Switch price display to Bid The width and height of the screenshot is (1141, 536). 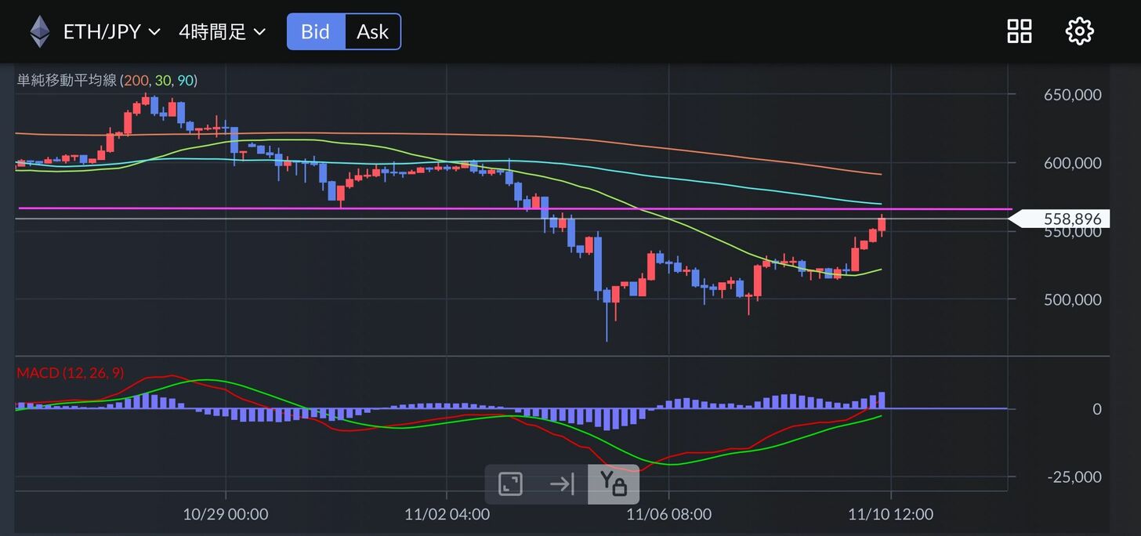click(x=315, y=31)
